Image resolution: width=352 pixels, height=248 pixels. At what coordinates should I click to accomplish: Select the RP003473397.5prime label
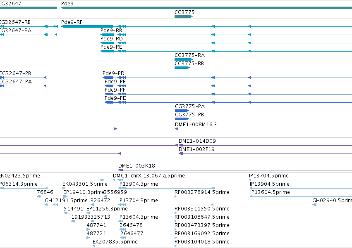(202, 225)
